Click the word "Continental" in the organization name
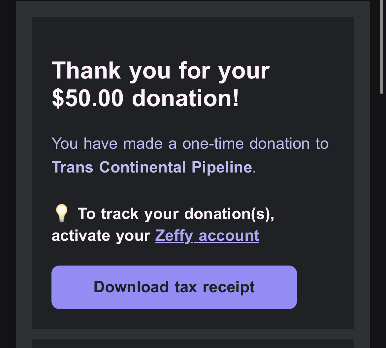The image size is (386, 348). [142, 167]
